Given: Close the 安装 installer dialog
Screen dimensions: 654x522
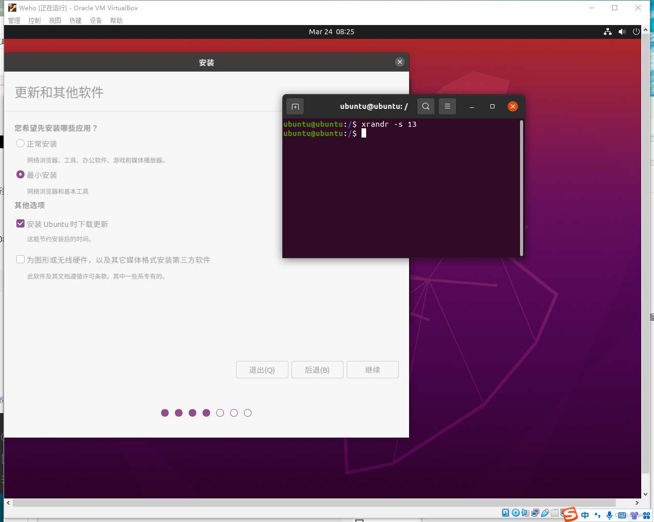Looking at the screenshot, I should tap(400, 62).
